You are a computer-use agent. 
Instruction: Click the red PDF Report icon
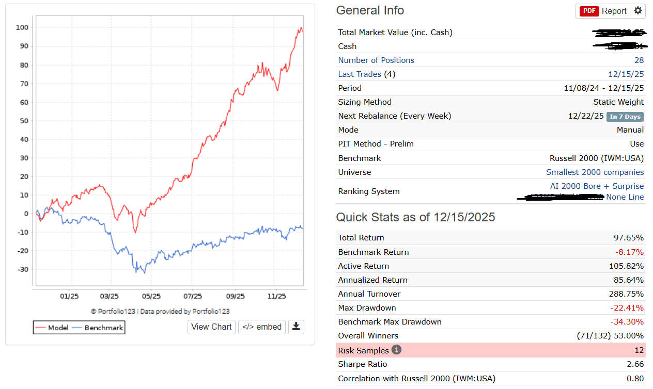pos(589,11)
